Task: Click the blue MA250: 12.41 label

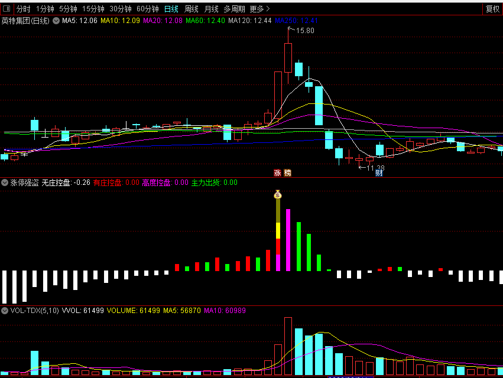Action: pyautogui.click(x=296, y=21)
